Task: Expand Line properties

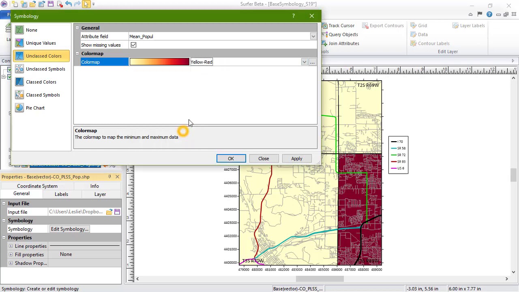Action: tap(11, 246)
